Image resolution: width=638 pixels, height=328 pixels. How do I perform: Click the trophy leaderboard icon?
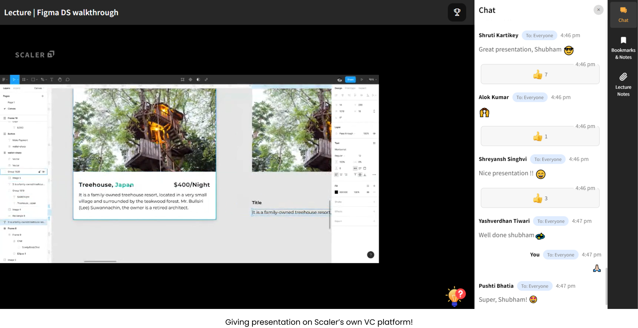pyautogui.click(x=457, y=12)
